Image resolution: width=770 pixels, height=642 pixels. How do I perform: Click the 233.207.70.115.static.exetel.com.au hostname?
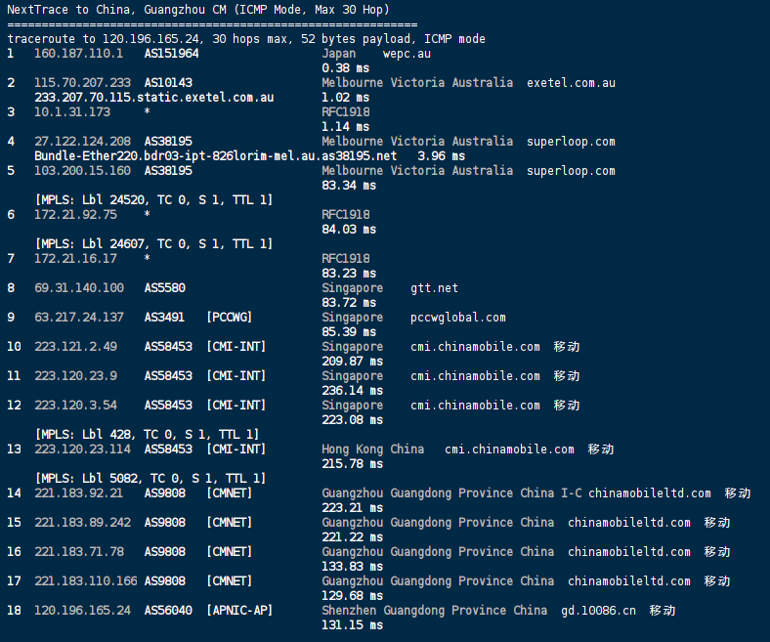[153, 98]
